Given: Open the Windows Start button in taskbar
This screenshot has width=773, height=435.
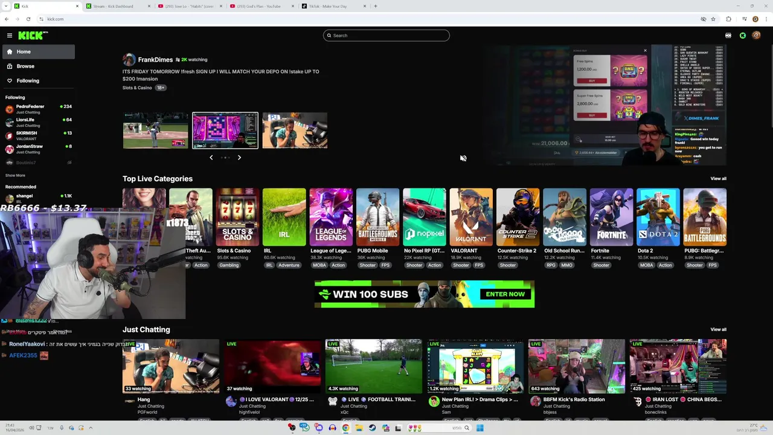Looking at the screenshot, I should pyautogui.click(x=480, y=428).
